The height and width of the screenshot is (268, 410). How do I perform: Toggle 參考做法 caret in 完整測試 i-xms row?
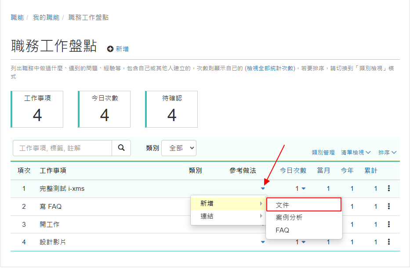click(x=263, y=189)
